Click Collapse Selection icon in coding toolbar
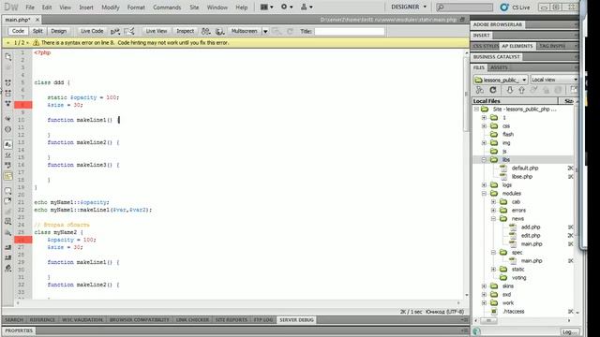The width and height of the screenshot is (600, 337). pyautogui.click(x=8, y=93)
